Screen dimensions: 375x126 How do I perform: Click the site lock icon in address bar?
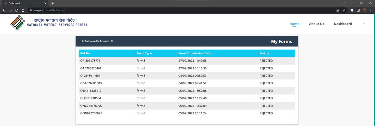click(31, 10)
